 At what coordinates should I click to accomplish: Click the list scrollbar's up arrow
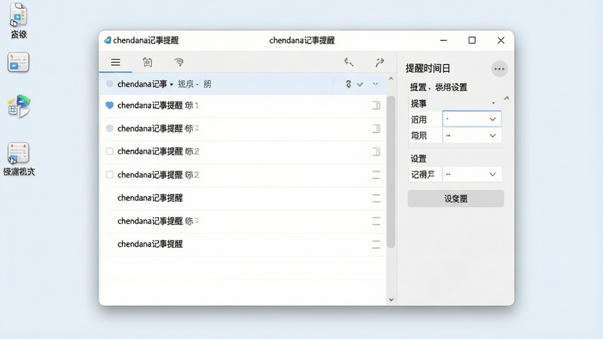tap(391, 78)
